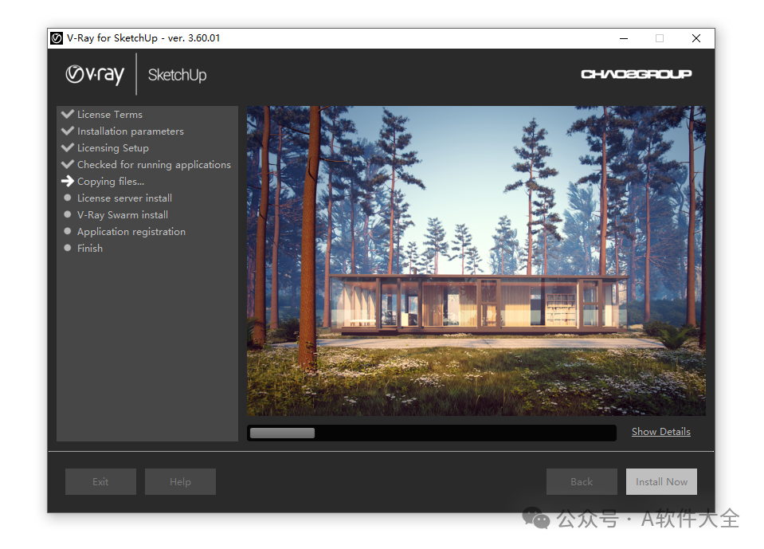Click the V-Ray logo in header
This screenshot has width=764, height=549.
coord(95,75)
